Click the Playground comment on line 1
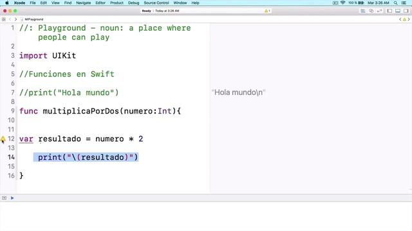The image size is (412, 231). [105, 33]
